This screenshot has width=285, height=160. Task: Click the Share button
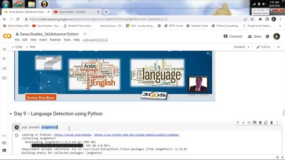254,36
